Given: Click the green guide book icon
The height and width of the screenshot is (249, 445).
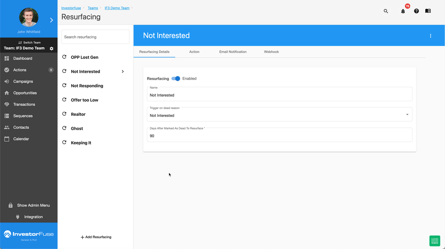Looking at the screenshot, I should [x=435, y=241].
